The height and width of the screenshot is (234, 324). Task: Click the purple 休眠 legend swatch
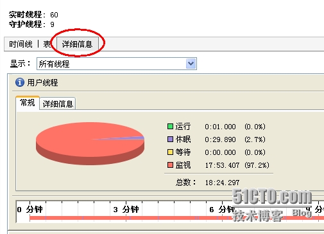coord(170,139)
